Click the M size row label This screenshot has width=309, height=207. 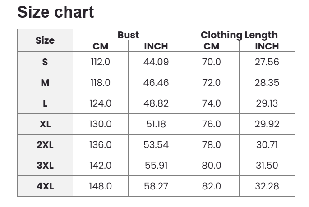pos(45,83)
